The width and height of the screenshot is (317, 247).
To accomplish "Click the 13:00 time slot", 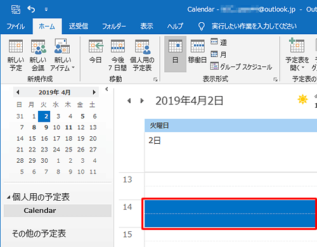I will [x=231, y=186].
